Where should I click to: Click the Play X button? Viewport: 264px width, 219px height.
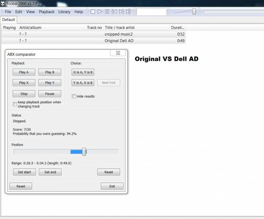24,83
